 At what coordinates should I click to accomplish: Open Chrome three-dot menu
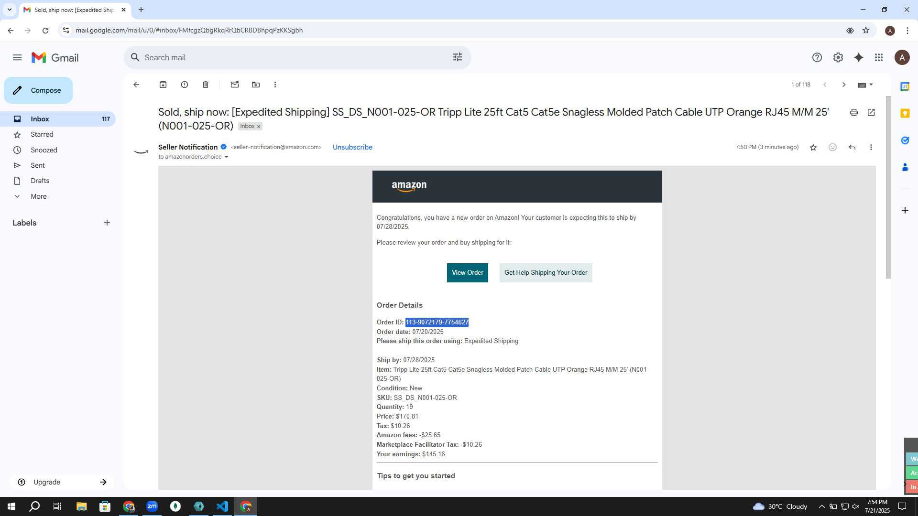tap(907, 30)
